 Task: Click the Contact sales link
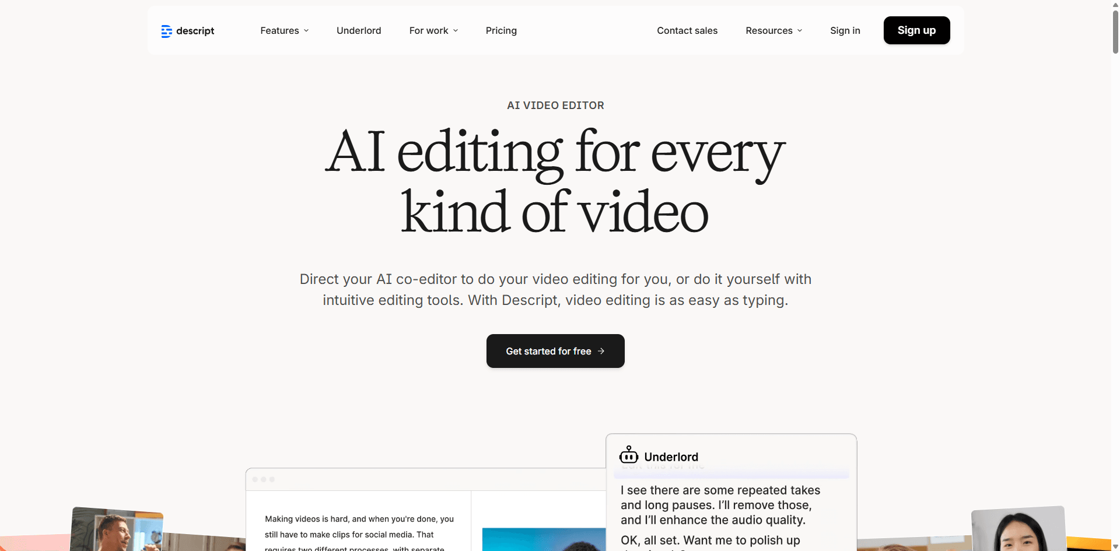pos(687,30)
